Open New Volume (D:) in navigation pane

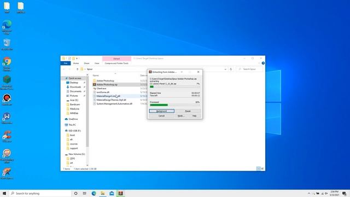pos(77,154)
